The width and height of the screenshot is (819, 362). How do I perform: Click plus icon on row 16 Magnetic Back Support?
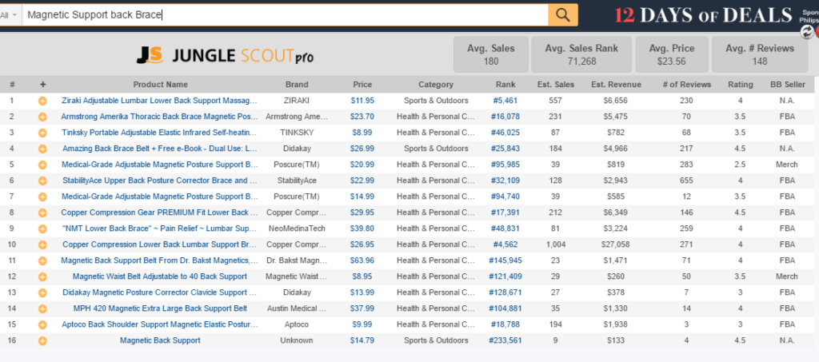click(x=42, y=340)
